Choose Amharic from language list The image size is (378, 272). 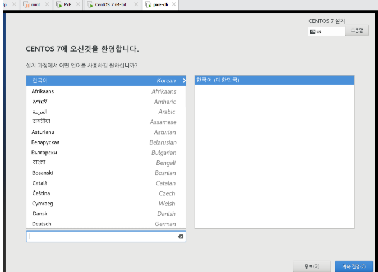pos(106,102)
